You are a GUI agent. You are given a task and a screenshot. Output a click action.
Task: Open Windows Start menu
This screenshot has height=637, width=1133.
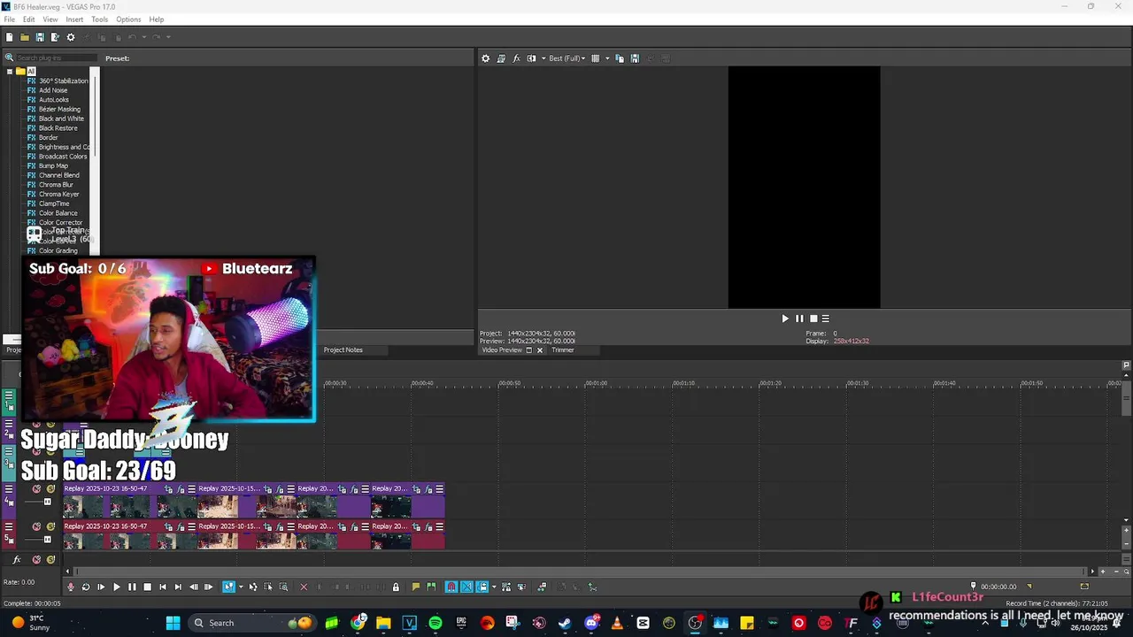(x=173, y=623)
